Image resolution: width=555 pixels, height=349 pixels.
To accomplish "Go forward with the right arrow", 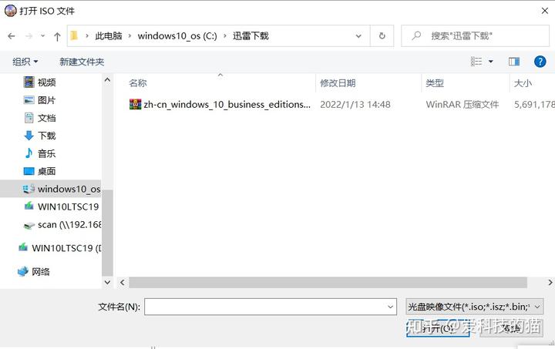I will [x=29, y=36].
